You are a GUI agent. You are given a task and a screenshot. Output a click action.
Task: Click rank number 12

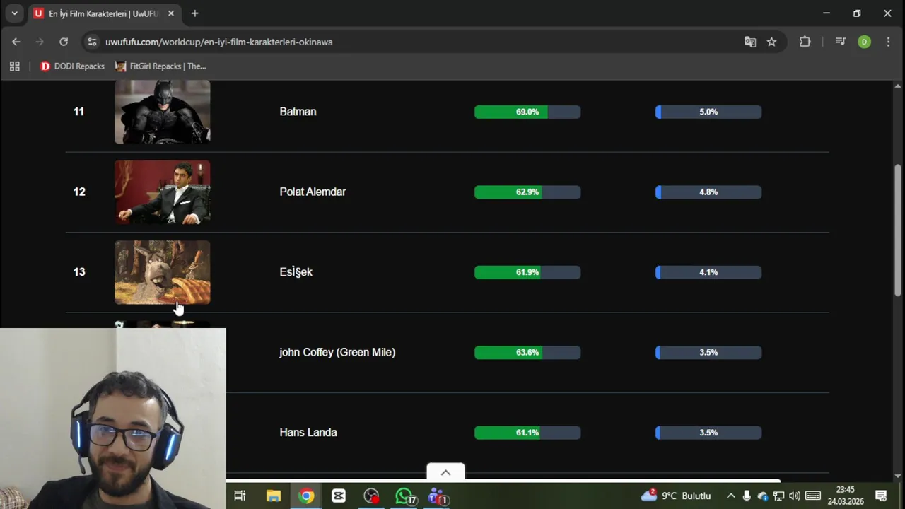(79, 192)
